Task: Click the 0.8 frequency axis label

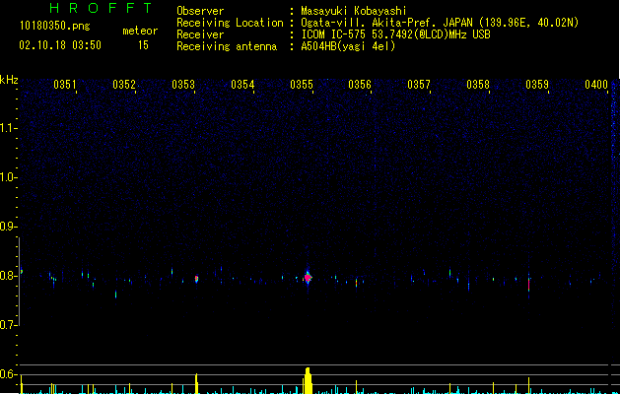Action: (8, 276)
